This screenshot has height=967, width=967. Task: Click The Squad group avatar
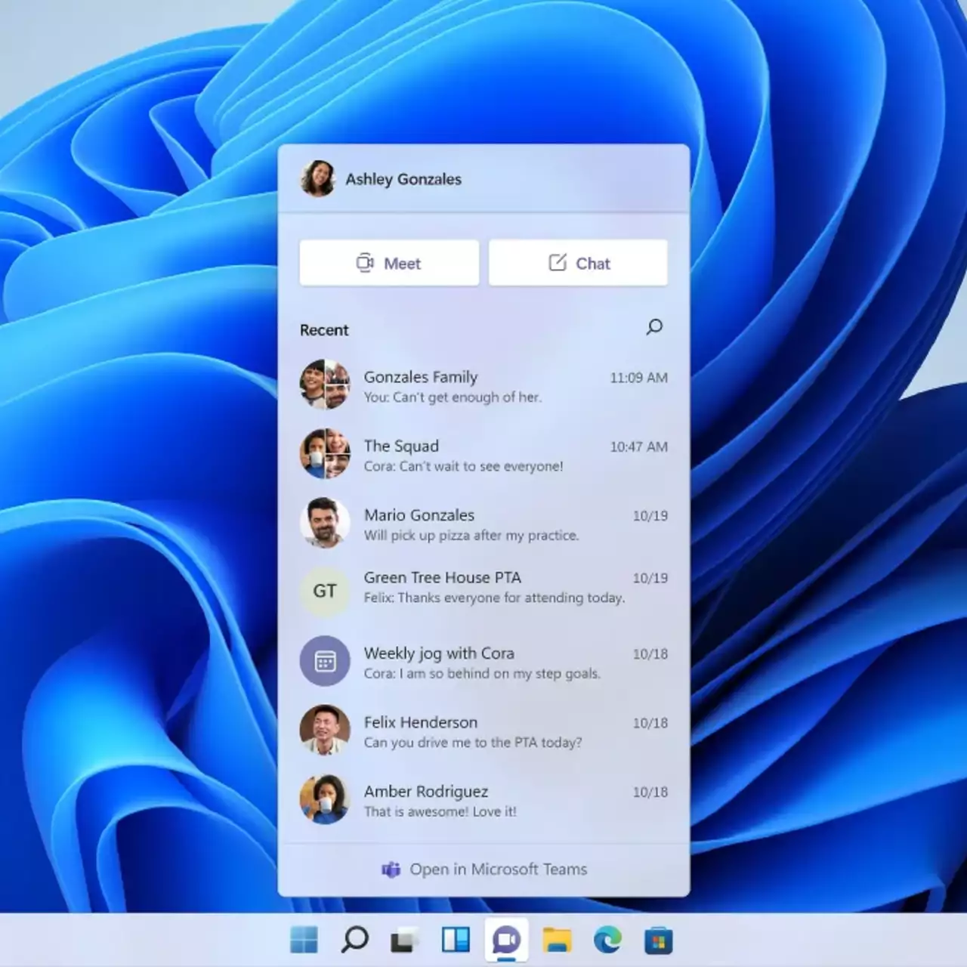(x=325, y=453)
